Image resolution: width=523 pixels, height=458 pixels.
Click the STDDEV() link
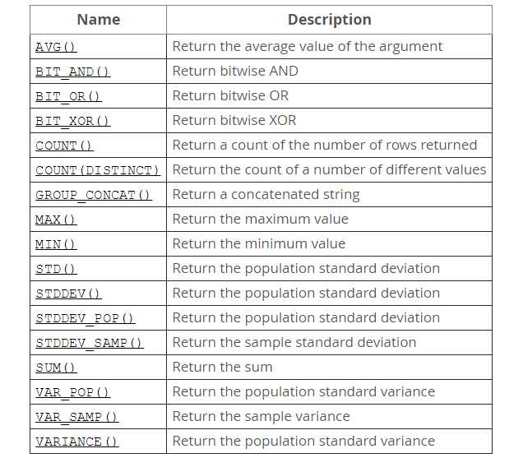coord(68,294)
